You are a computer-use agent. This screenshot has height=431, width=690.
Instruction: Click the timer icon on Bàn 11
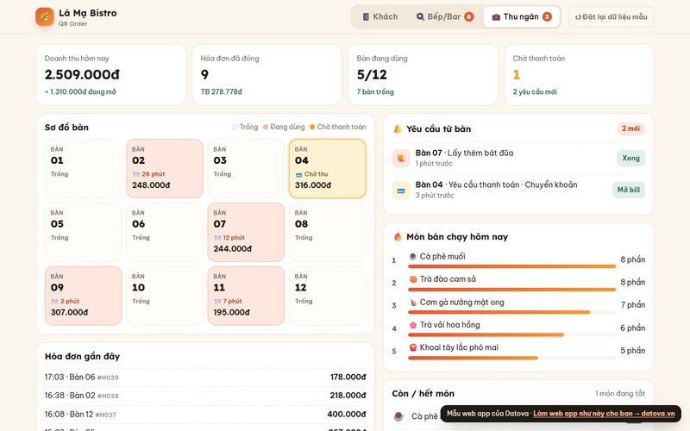pos(217,302)
